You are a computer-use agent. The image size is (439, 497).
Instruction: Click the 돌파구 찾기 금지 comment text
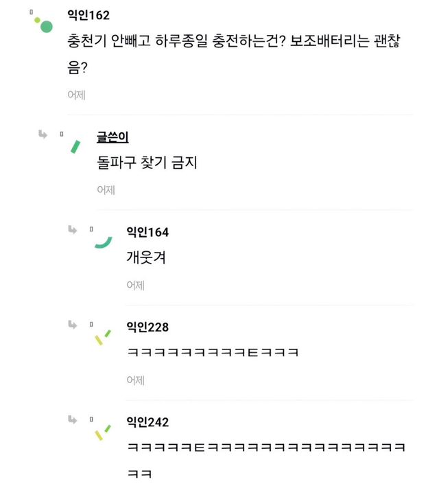[x=148, y=163]
